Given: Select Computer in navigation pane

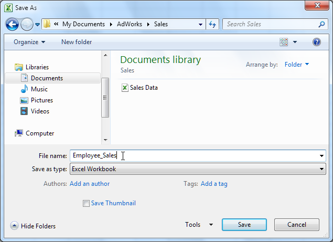Looking at the screenshot, I should [x=40, y=133].
